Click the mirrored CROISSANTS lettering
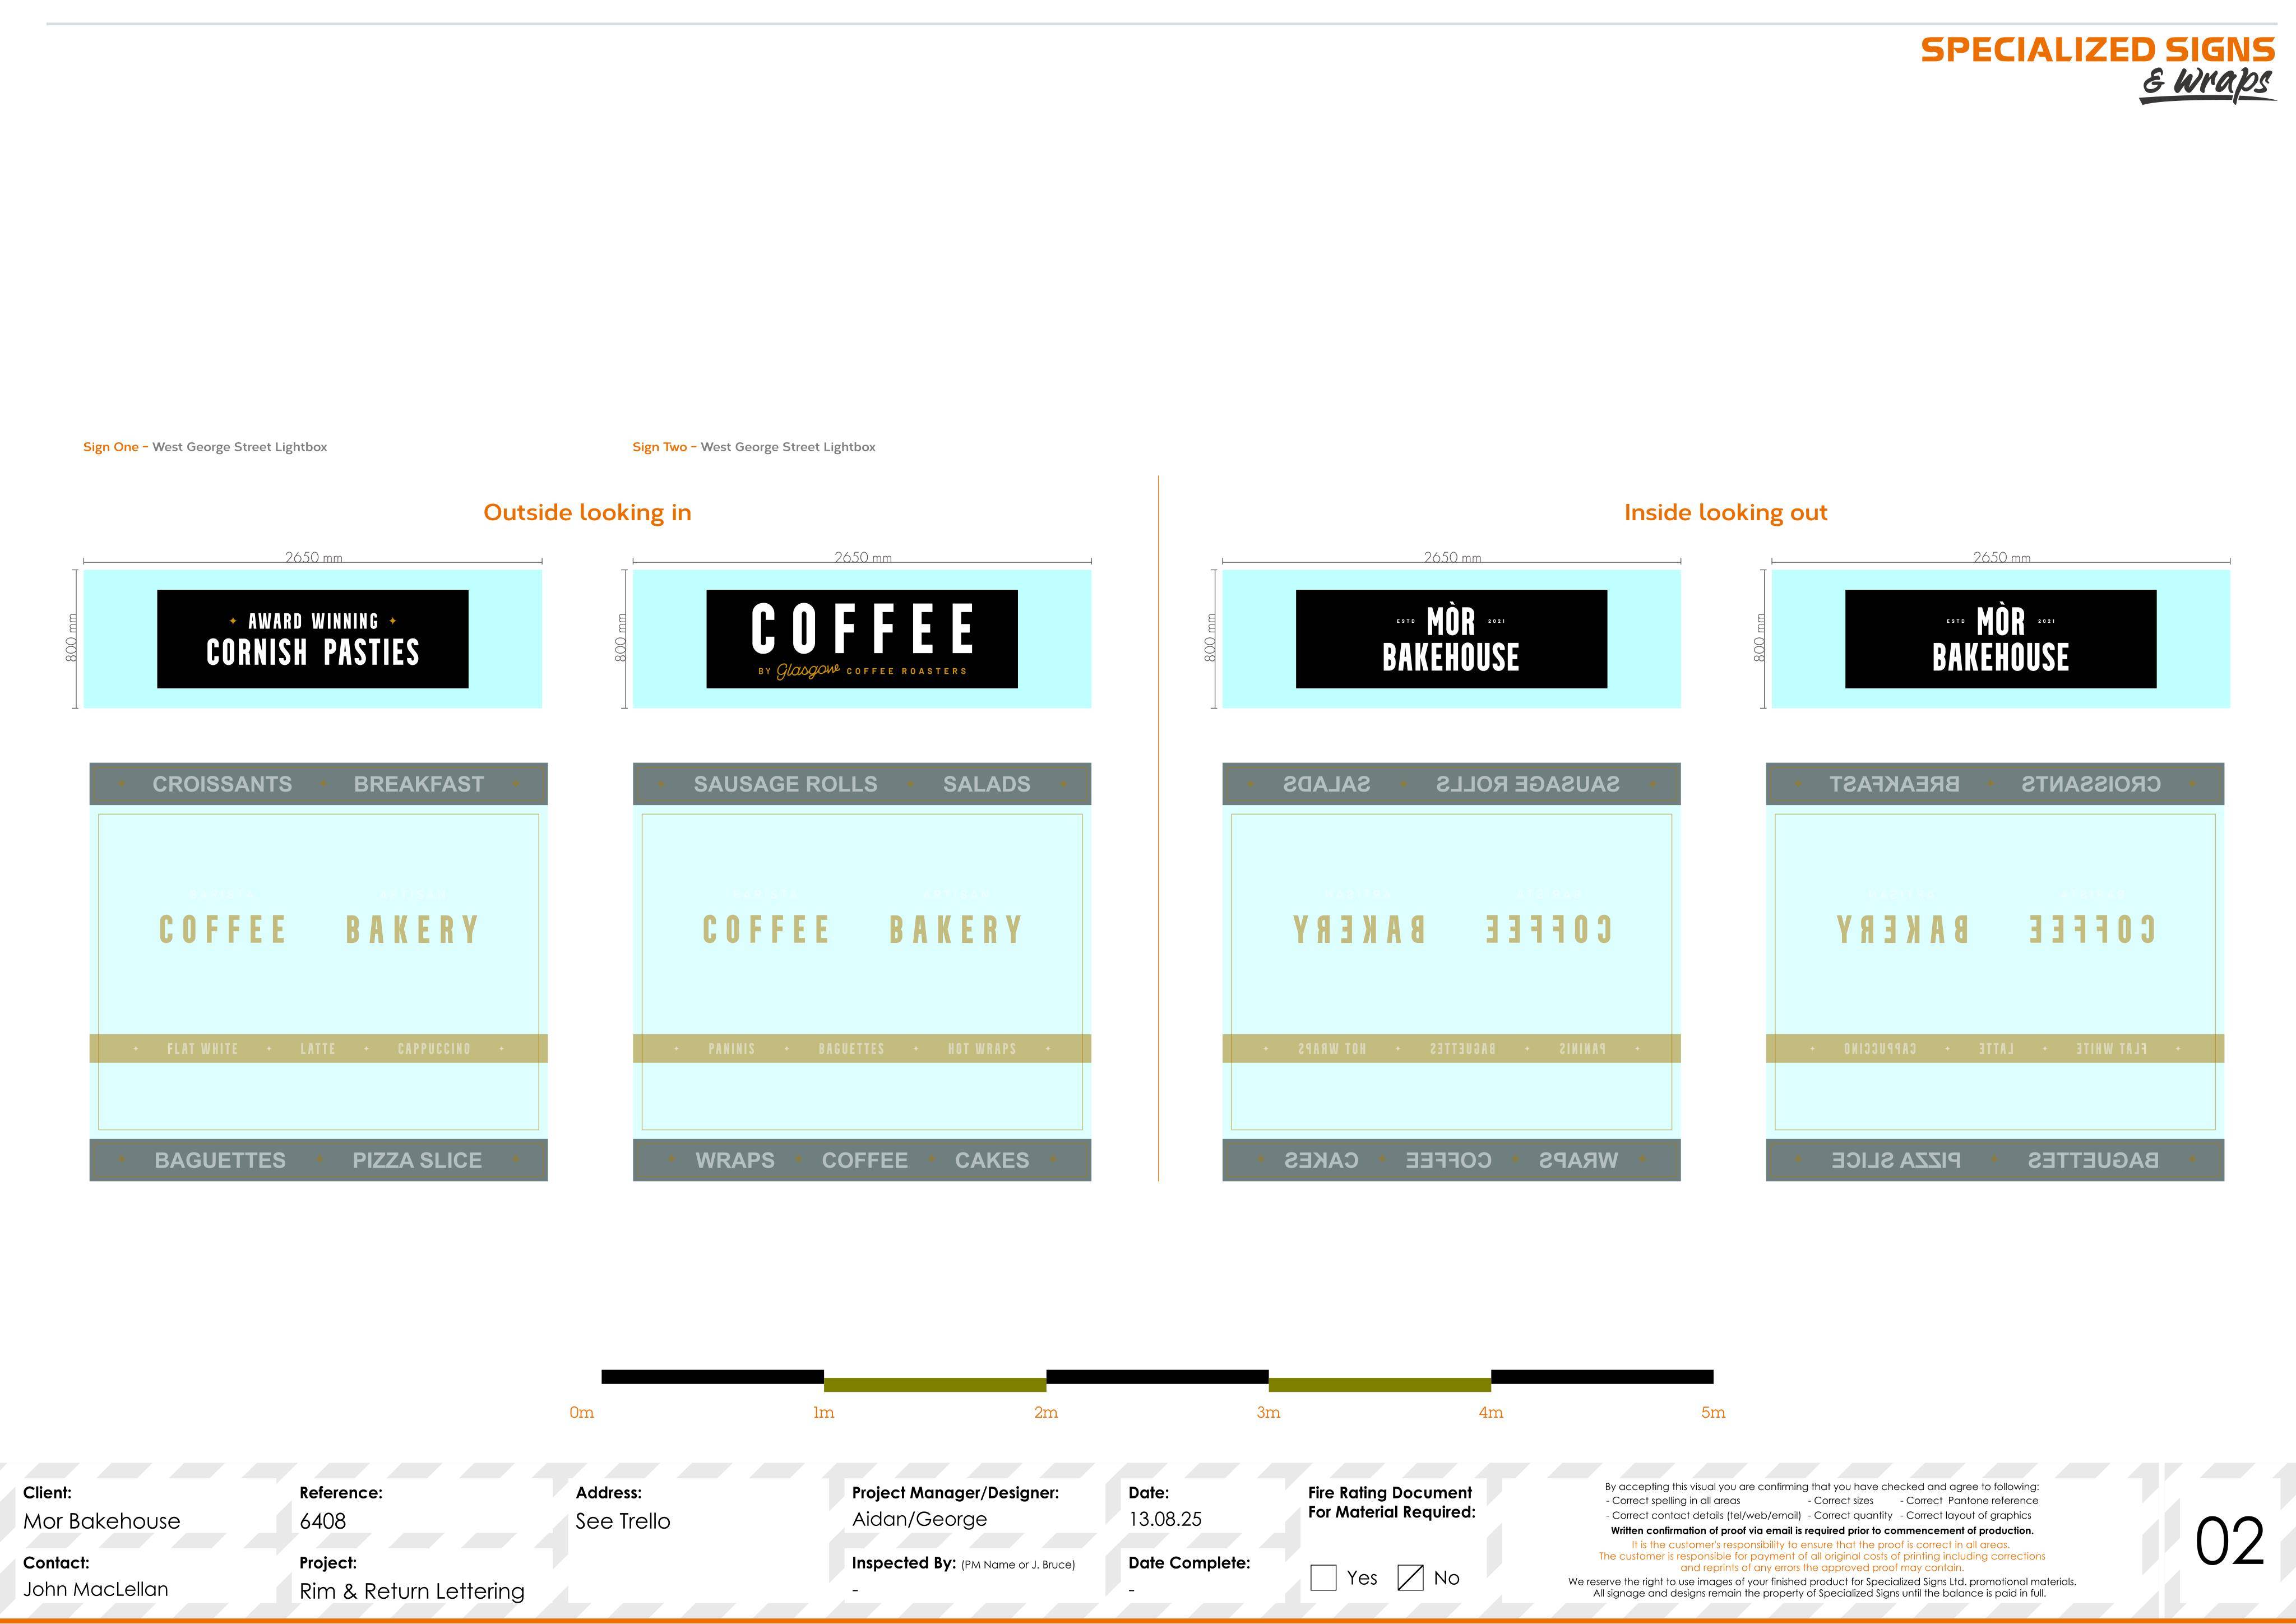 [2091, 784]
